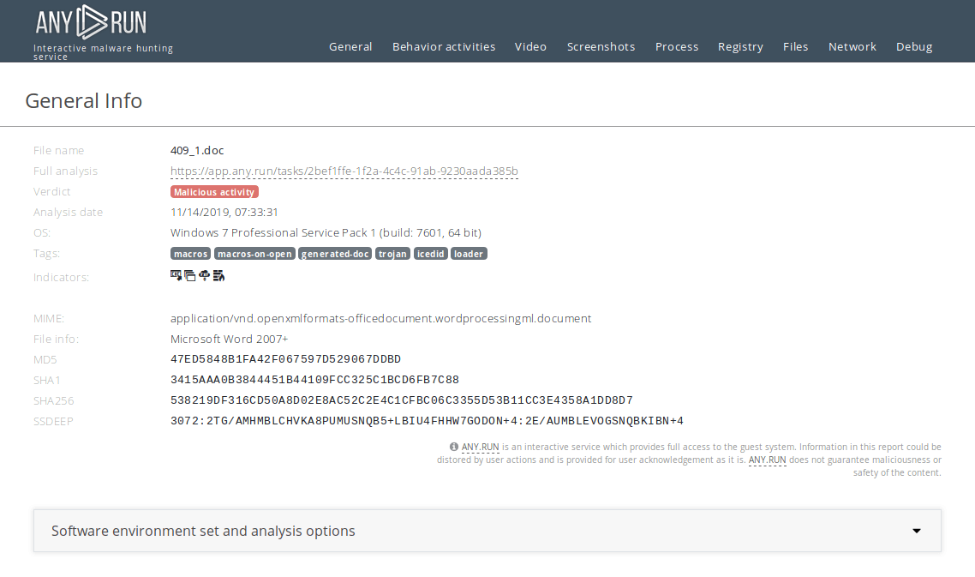
Task: Select the macros-on-open tag
Action: coord(254,254)
